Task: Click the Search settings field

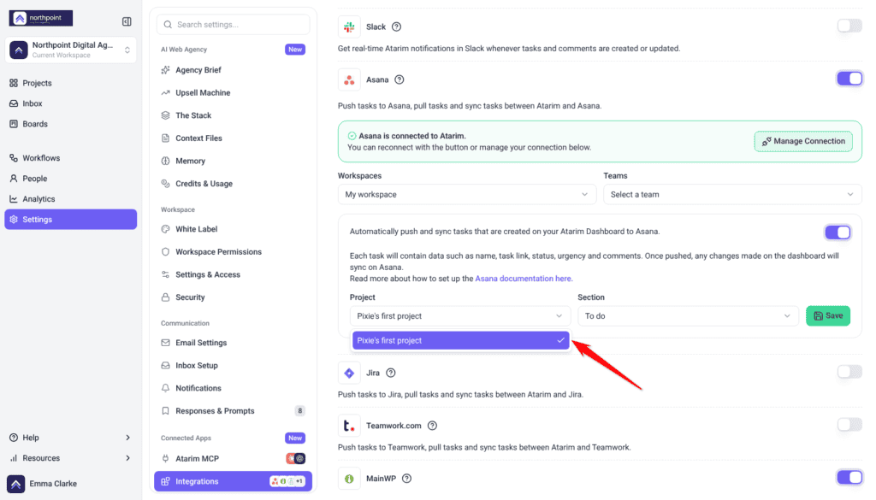Action: point(233,25)
